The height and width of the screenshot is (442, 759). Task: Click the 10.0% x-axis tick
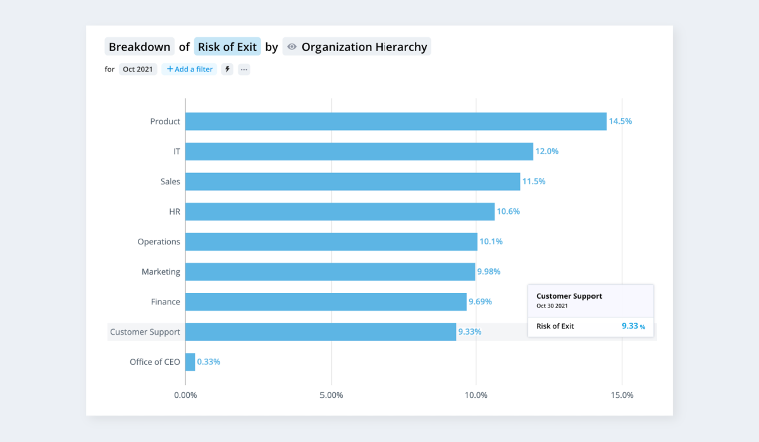[476, 395]
